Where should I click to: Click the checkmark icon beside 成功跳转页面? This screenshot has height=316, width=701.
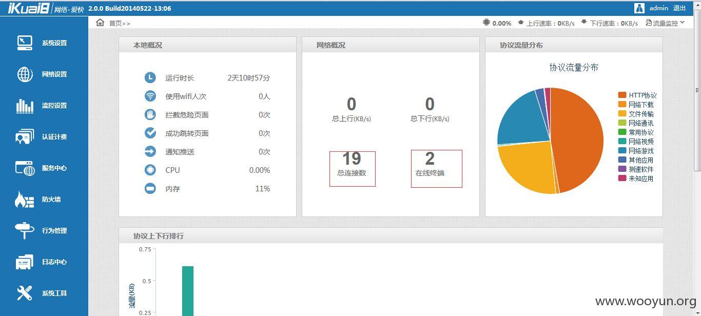pyautogui.click(x=150, y=133)
